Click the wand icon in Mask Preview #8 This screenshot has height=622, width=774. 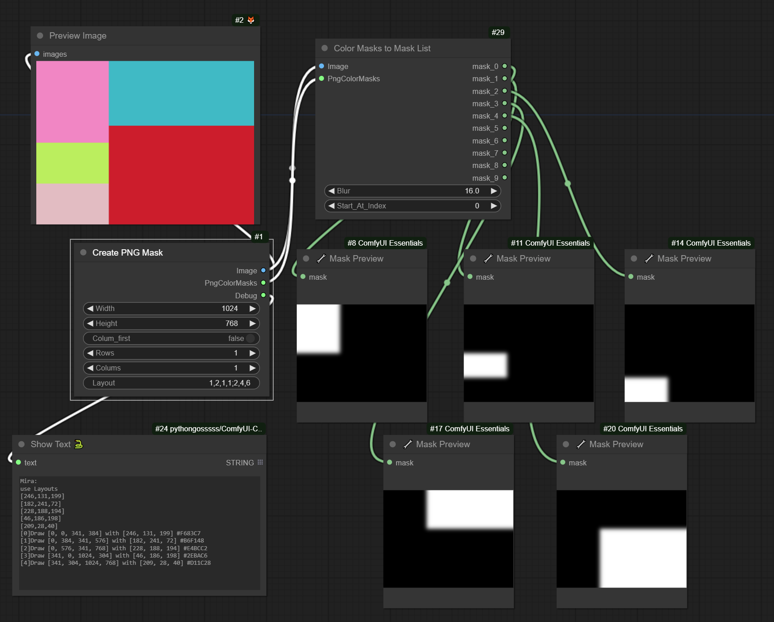(x=321, y=258)
